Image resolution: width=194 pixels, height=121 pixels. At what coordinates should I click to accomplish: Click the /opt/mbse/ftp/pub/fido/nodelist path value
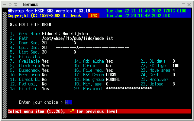point(78,38)
